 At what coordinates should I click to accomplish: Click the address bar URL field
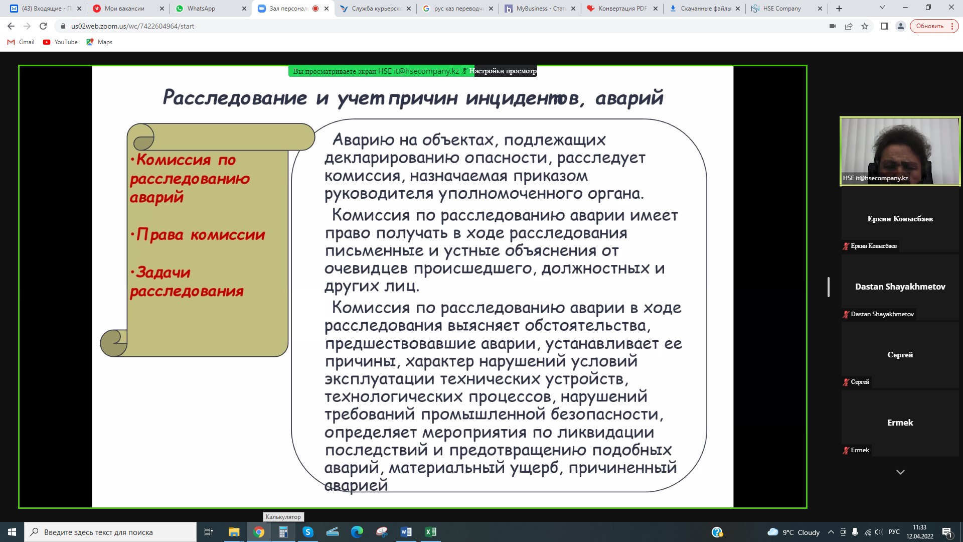point(441,26)
